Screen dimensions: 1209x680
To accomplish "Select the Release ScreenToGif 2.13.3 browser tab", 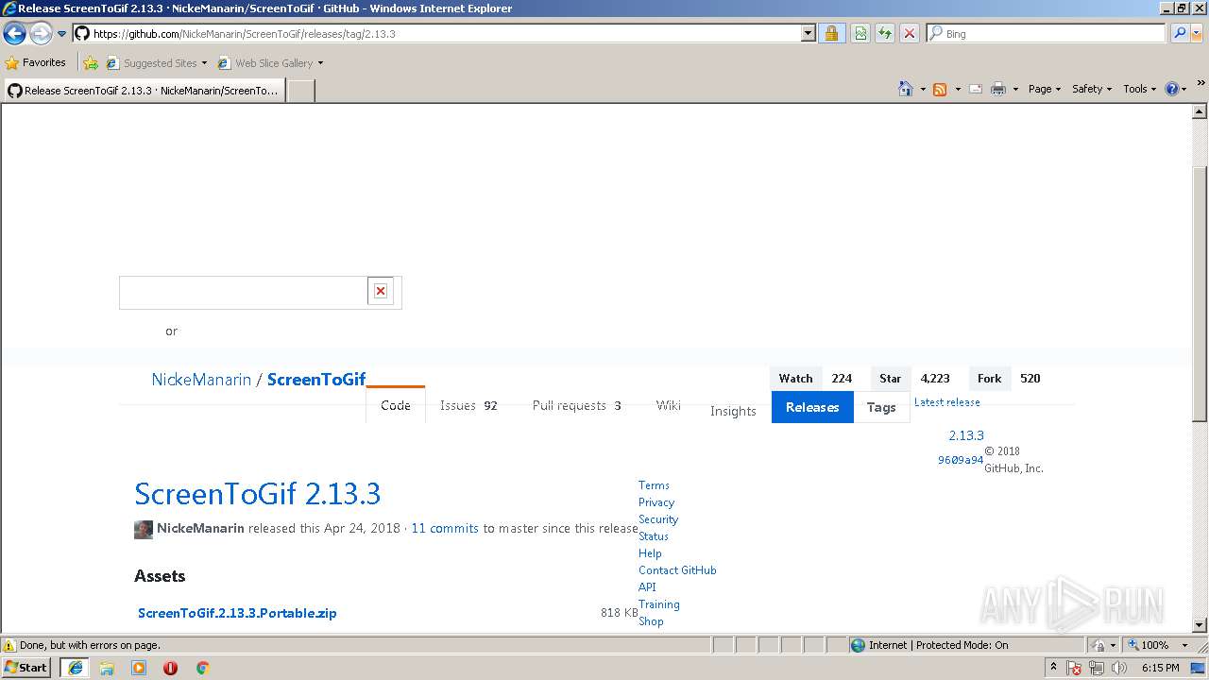I will click(144, 91).
